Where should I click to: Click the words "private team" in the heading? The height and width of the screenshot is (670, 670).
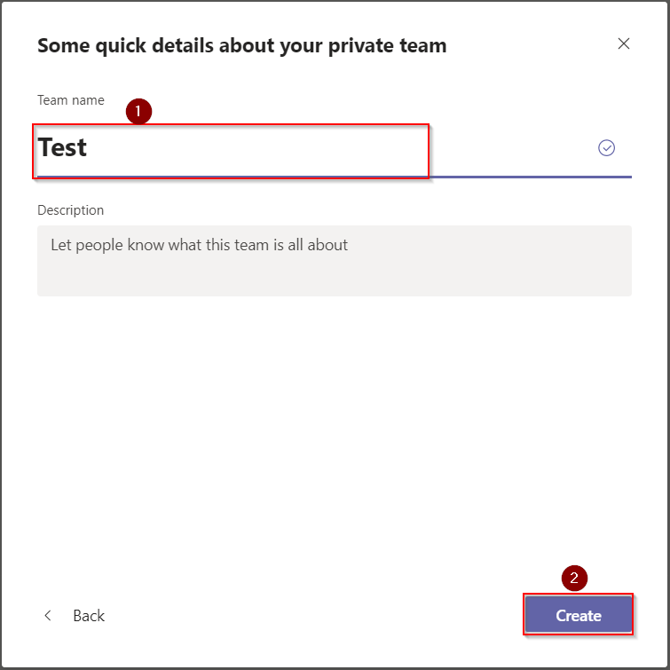click(x=390, y=45)
